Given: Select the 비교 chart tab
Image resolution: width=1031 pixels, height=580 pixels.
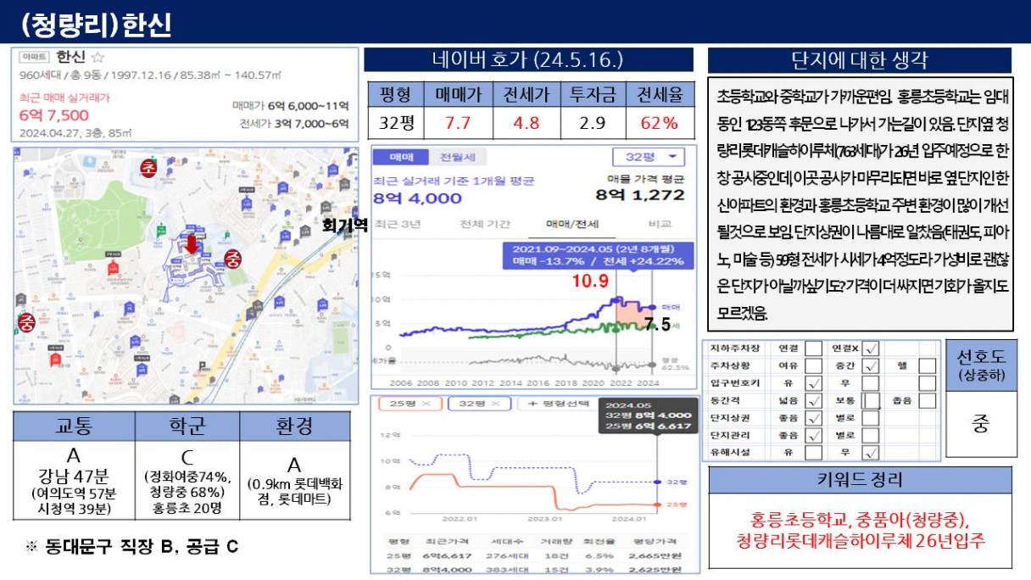Looking at the screenshot, I should click(x=660, y=224).
